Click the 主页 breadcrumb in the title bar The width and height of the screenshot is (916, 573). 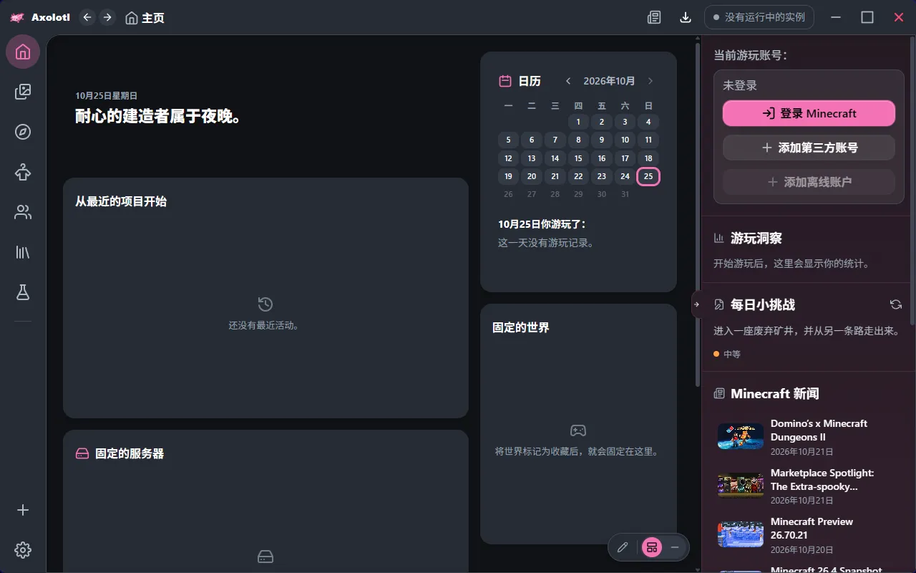point(145,18)
